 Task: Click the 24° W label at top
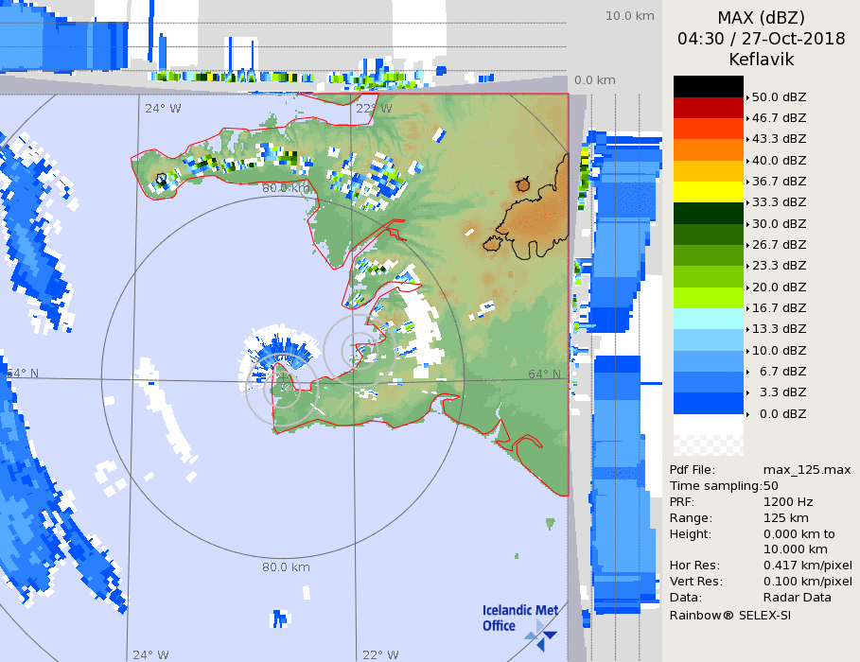(x=163, y=108)
